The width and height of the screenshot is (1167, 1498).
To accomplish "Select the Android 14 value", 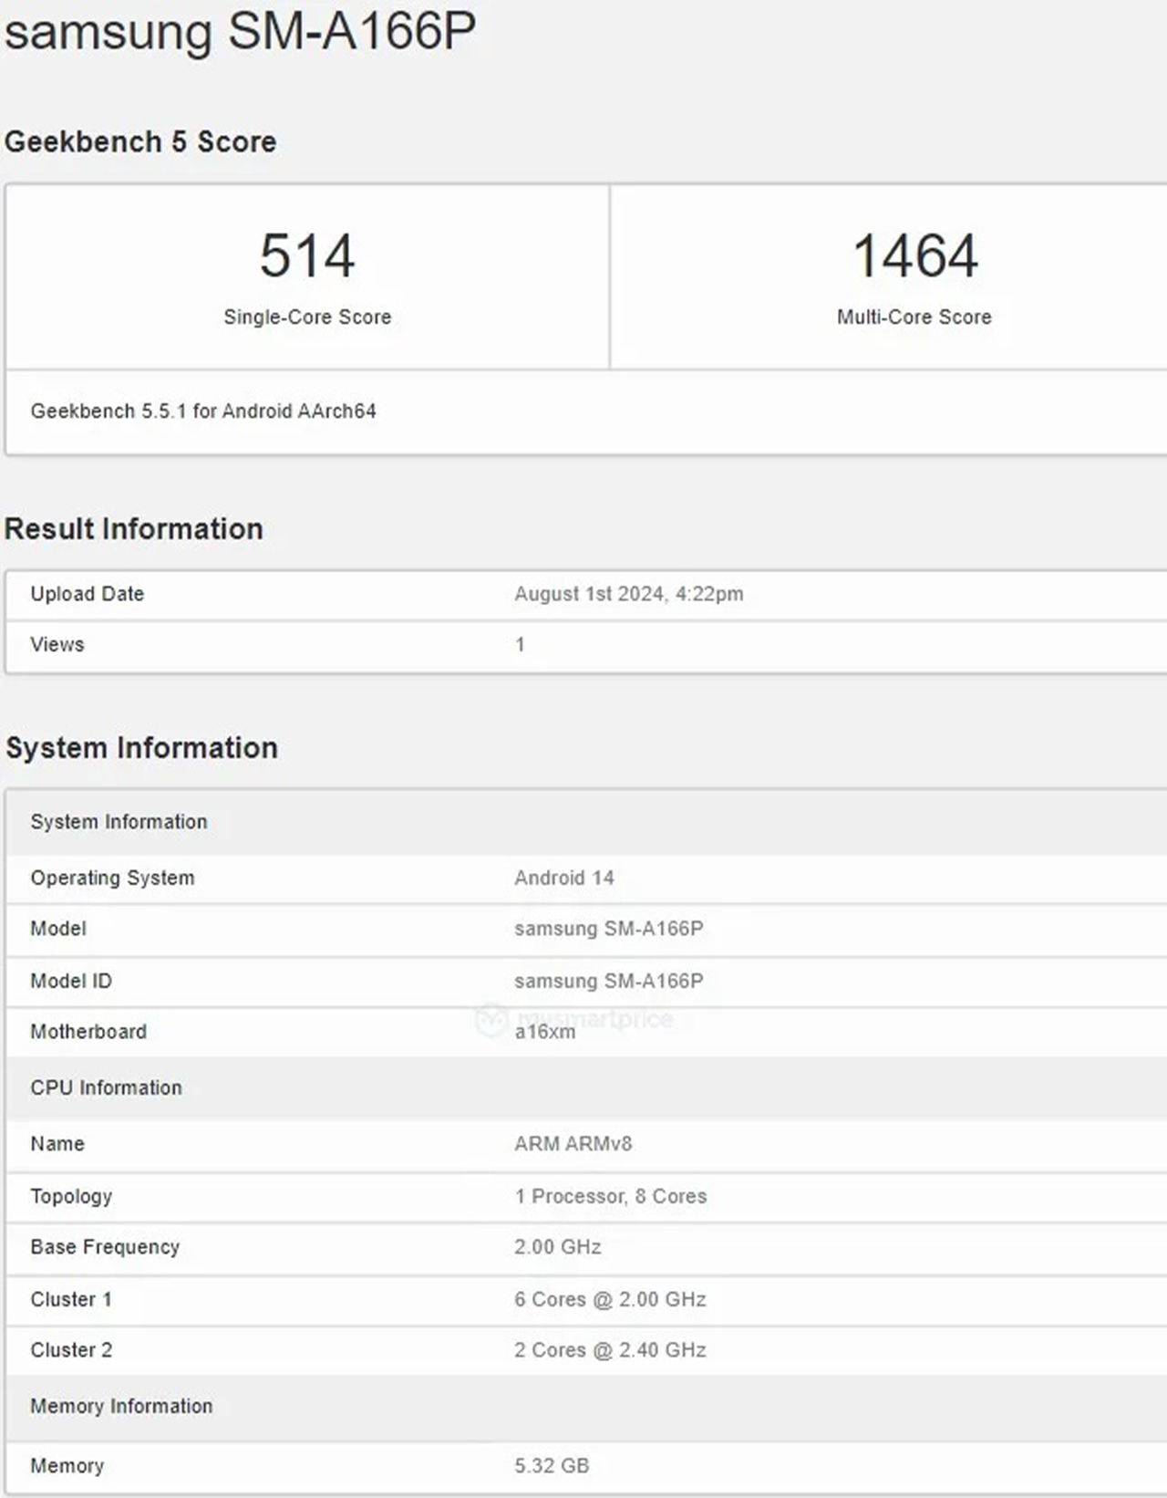I will coord(564,878).
